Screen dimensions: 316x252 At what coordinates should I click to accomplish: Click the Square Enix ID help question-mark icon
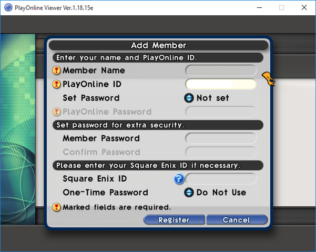coord(179,179)
